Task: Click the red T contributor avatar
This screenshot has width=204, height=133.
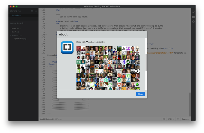Action: pos(97,71)
